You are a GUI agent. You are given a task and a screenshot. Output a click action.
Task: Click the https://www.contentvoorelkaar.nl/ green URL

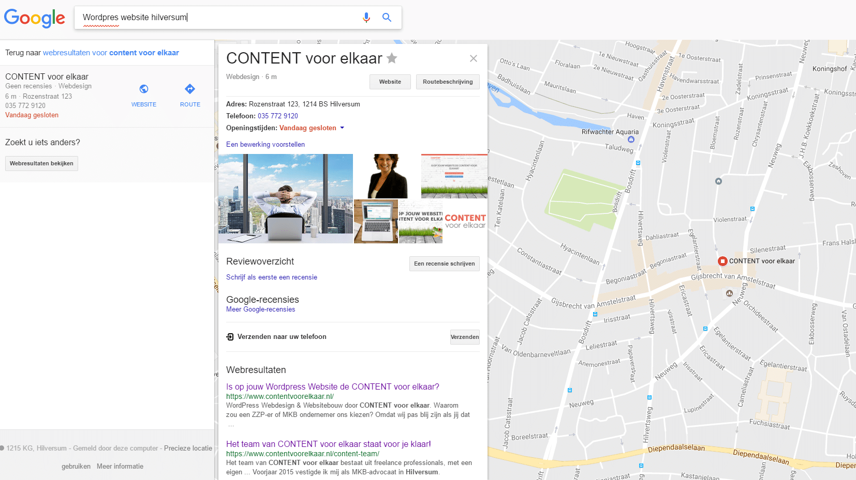pos(280,396)
